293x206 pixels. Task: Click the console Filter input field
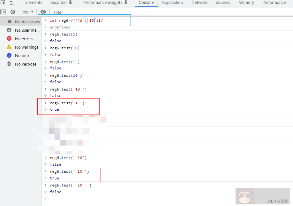pyautogui.click(x=160, y=12)
